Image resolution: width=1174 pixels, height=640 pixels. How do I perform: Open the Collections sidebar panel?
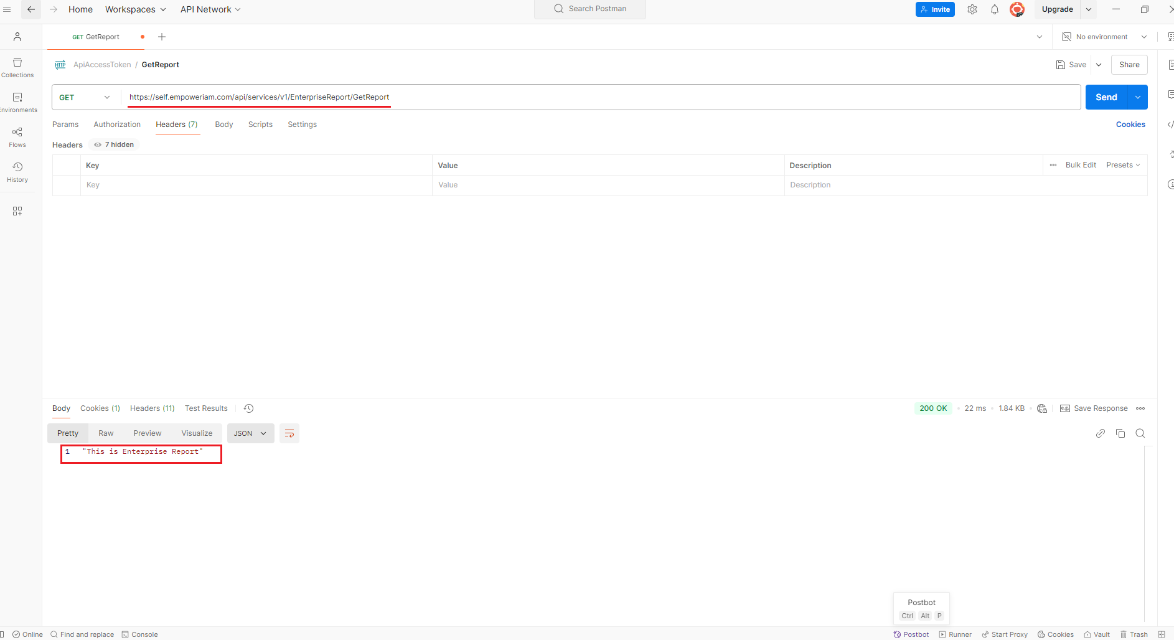[17, 67]
